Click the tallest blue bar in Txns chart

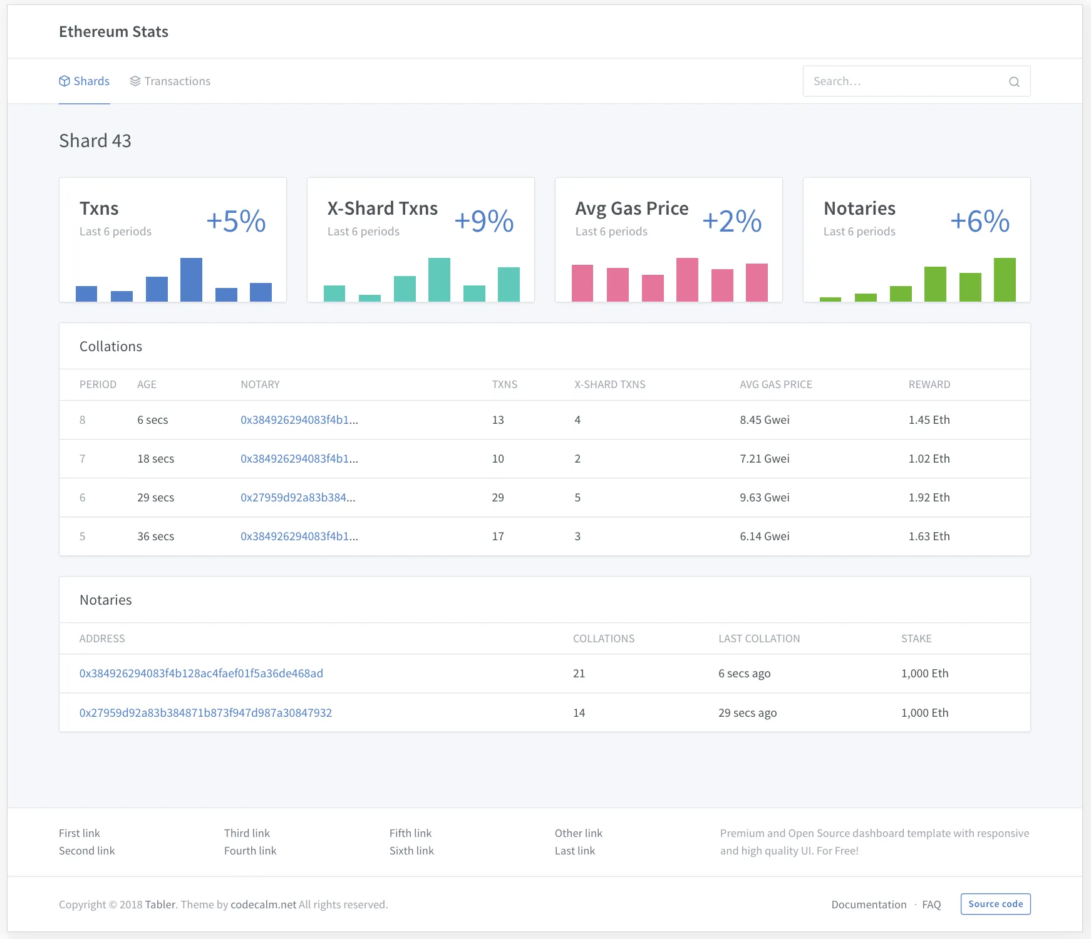tap(191, 280)
